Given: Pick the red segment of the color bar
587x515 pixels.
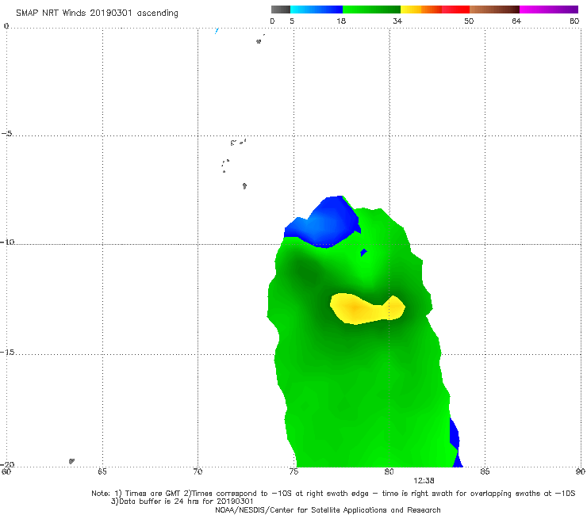Looking at the screenshot, I should tap(455, 10).
